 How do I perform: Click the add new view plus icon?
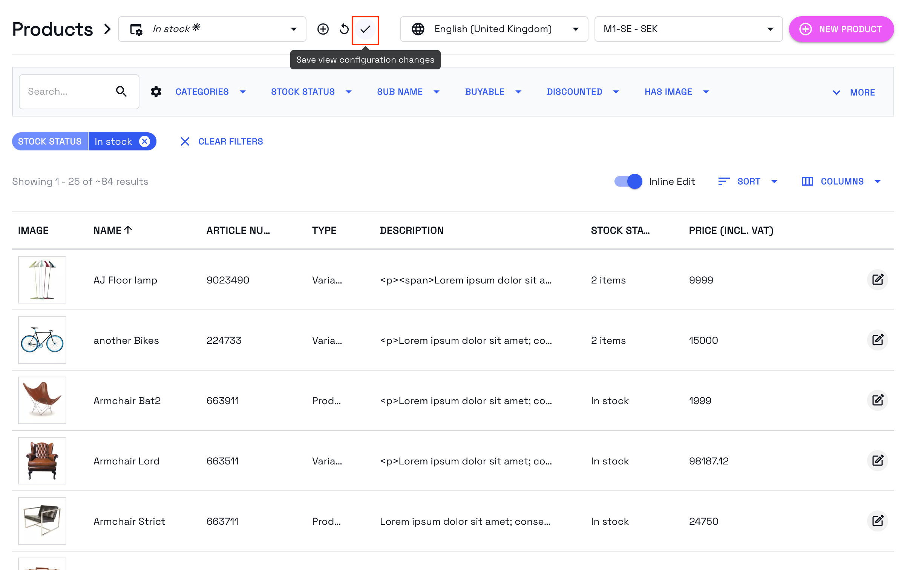(x=323, y=29)
